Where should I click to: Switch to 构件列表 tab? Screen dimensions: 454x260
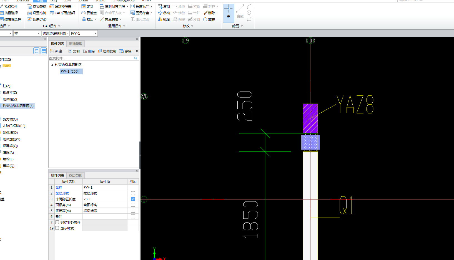click(57, 44)
